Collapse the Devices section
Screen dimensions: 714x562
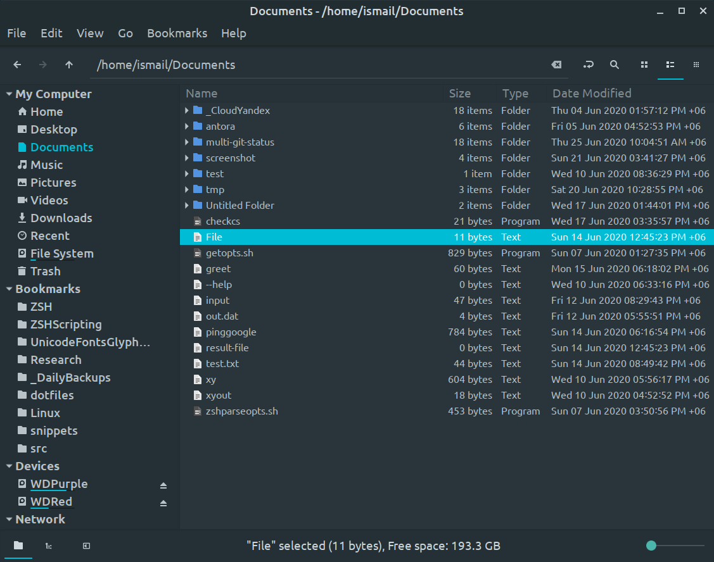tap(9, 466)
